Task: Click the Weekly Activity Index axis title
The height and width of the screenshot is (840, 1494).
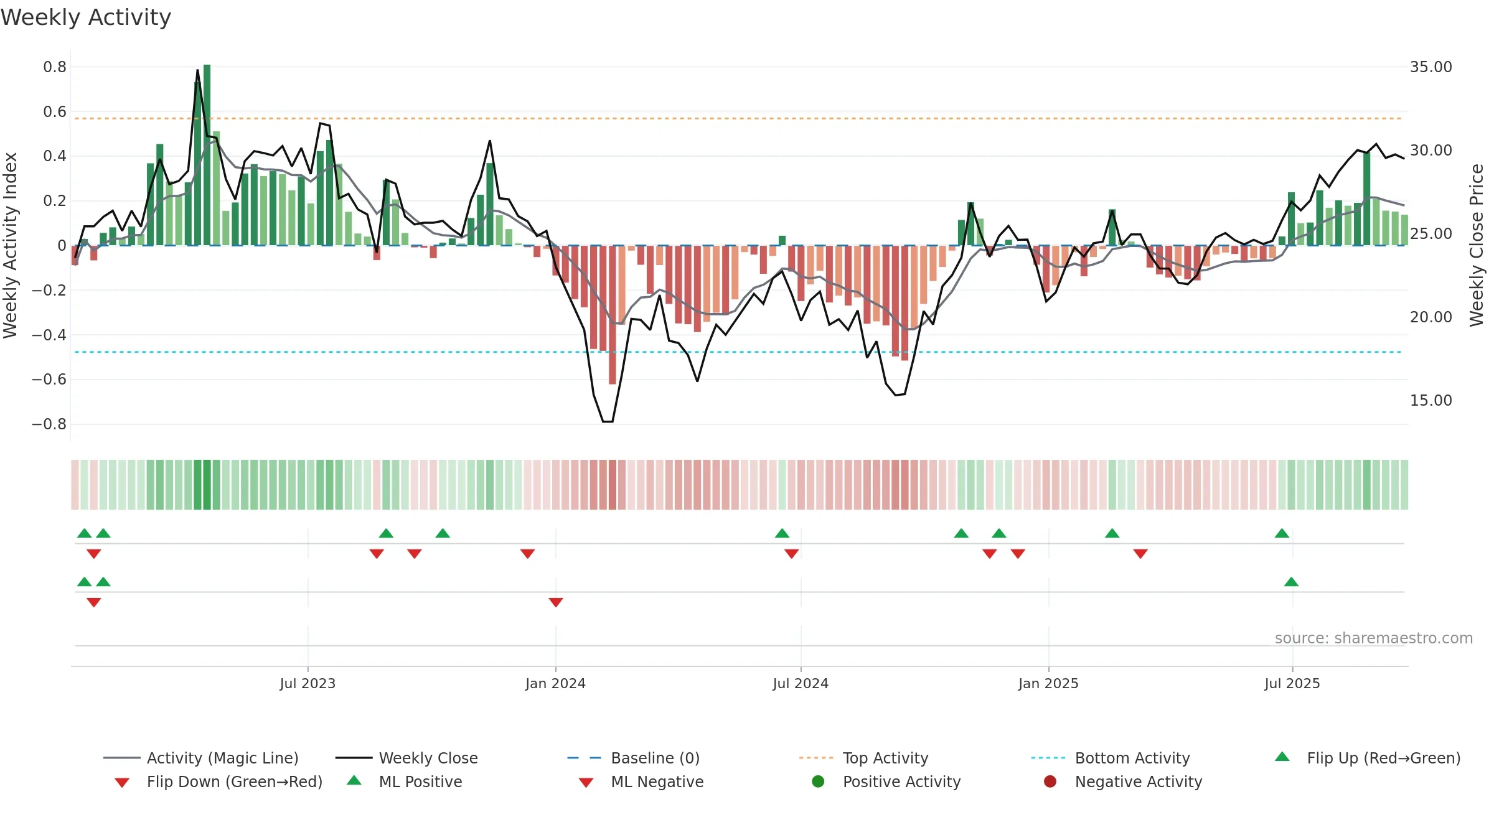Action: coord(11,245)
